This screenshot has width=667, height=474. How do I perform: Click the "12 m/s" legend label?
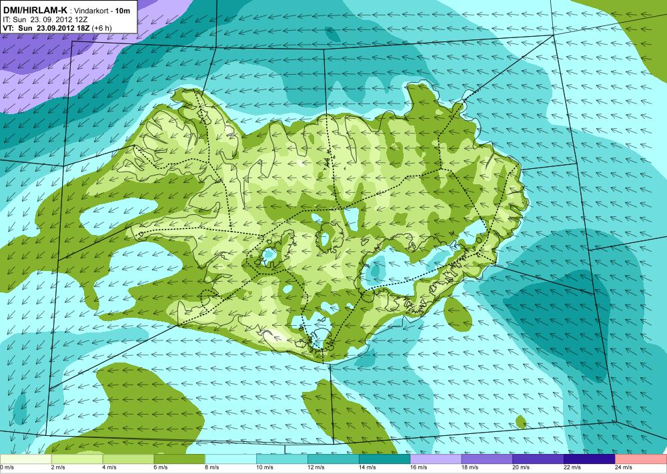[316, 467]
